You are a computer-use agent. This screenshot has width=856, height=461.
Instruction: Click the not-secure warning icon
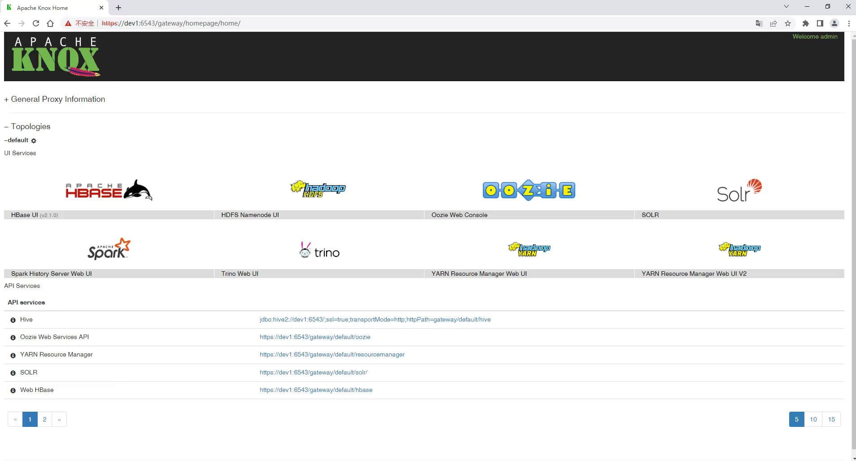point(68,23)
